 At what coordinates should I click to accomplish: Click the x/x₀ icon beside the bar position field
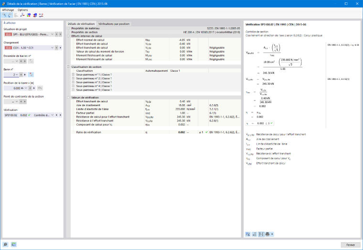(x=40, y=88)
